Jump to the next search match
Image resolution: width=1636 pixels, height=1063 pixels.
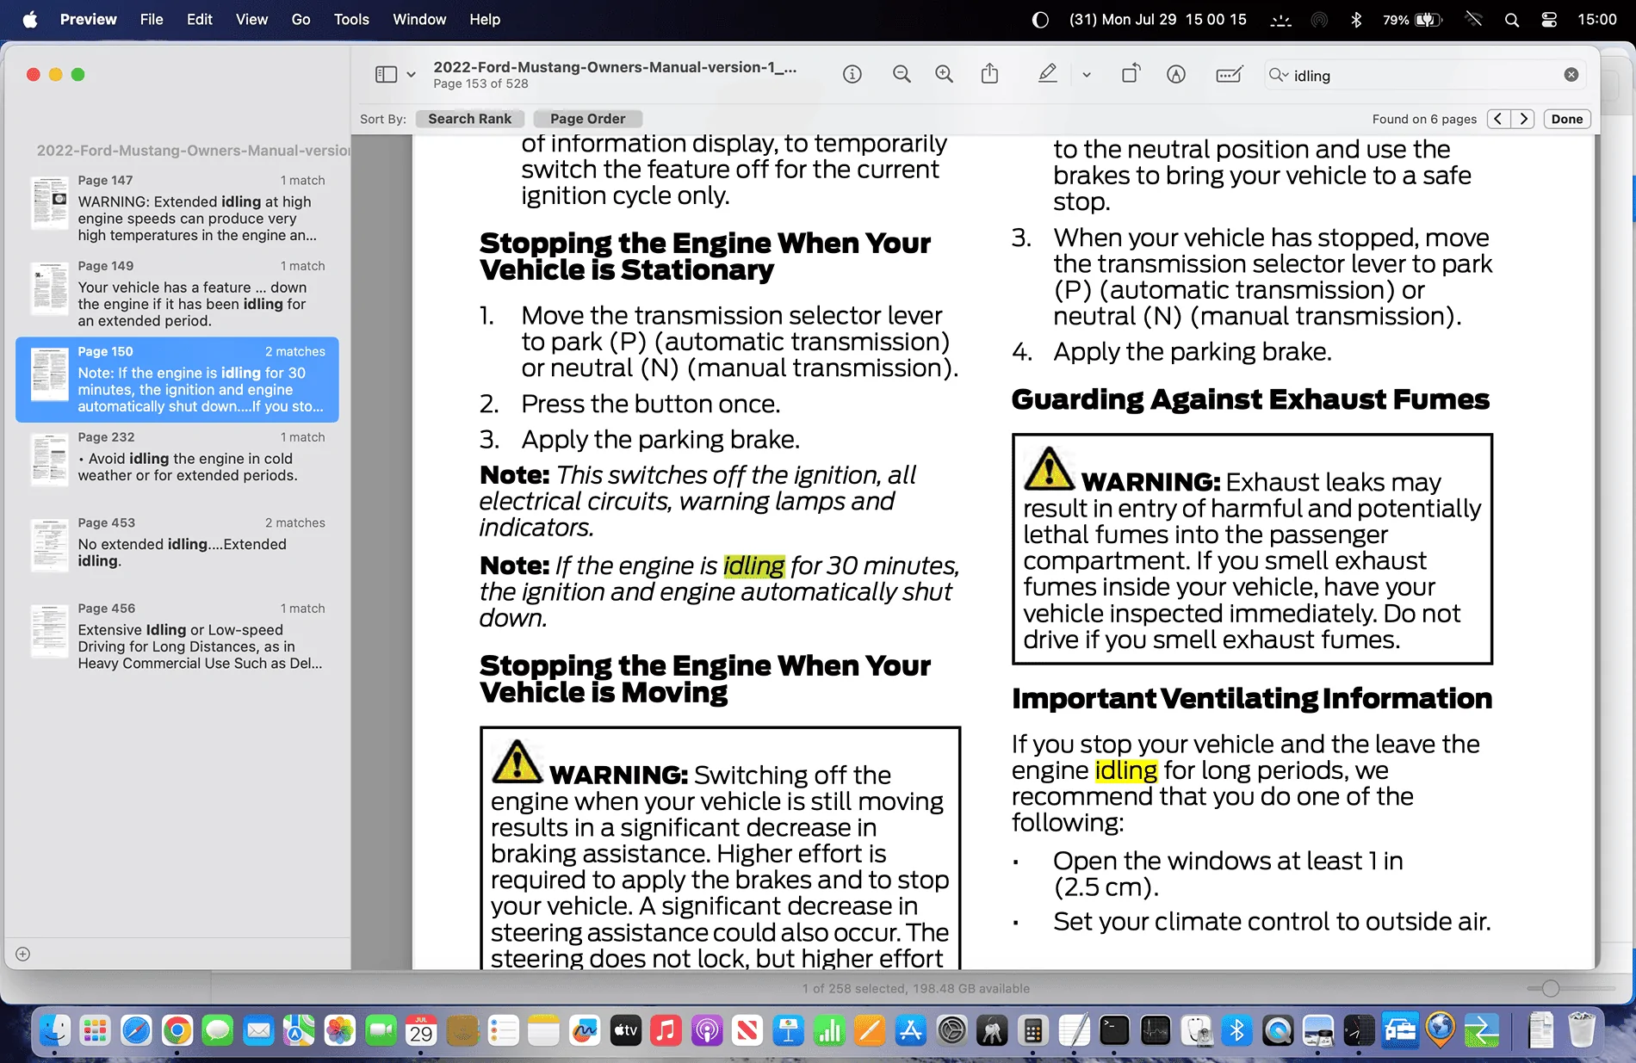[1524, 119]
